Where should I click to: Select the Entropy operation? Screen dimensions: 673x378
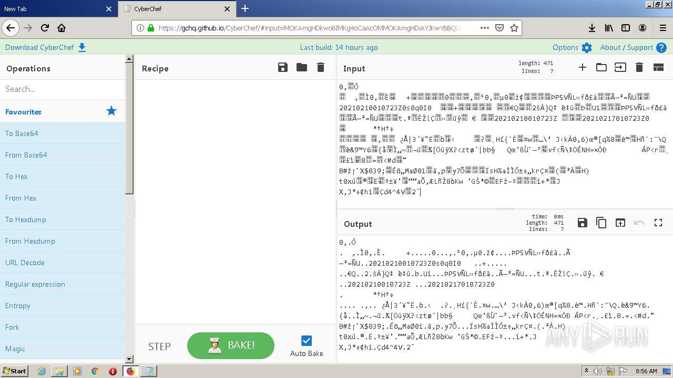(63, 306)
